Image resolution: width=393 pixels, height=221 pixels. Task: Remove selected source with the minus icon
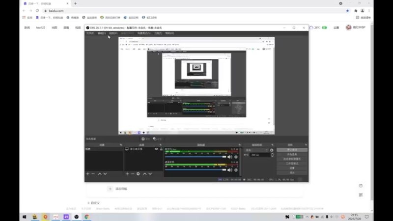pyautogui.click(x=133, y=174)
